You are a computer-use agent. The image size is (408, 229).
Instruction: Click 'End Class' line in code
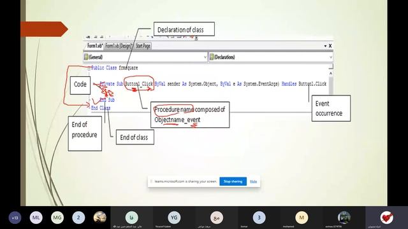(x=101, y=108)
